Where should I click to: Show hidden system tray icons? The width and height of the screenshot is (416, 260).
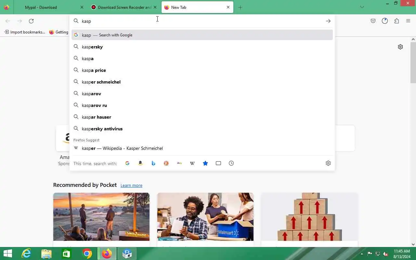pos(362,254)
